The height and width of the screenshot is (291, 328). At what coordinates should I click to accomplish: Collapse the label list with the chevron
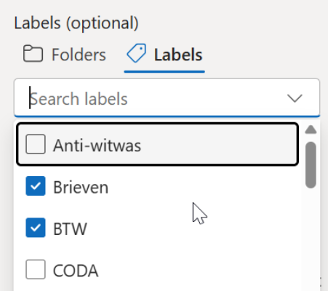click(295, 98)
